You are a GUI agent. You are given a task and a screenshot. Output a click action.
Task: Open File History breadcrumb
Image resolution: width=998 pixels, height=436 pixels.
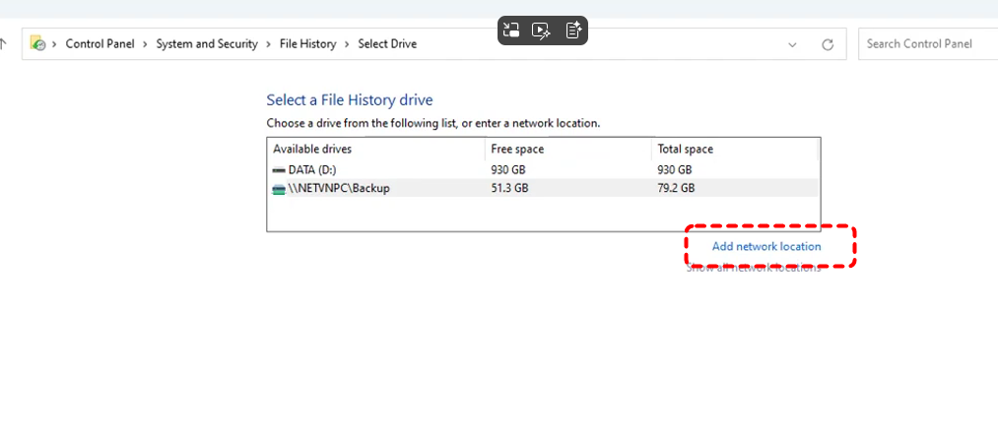(x=307, y=44)
